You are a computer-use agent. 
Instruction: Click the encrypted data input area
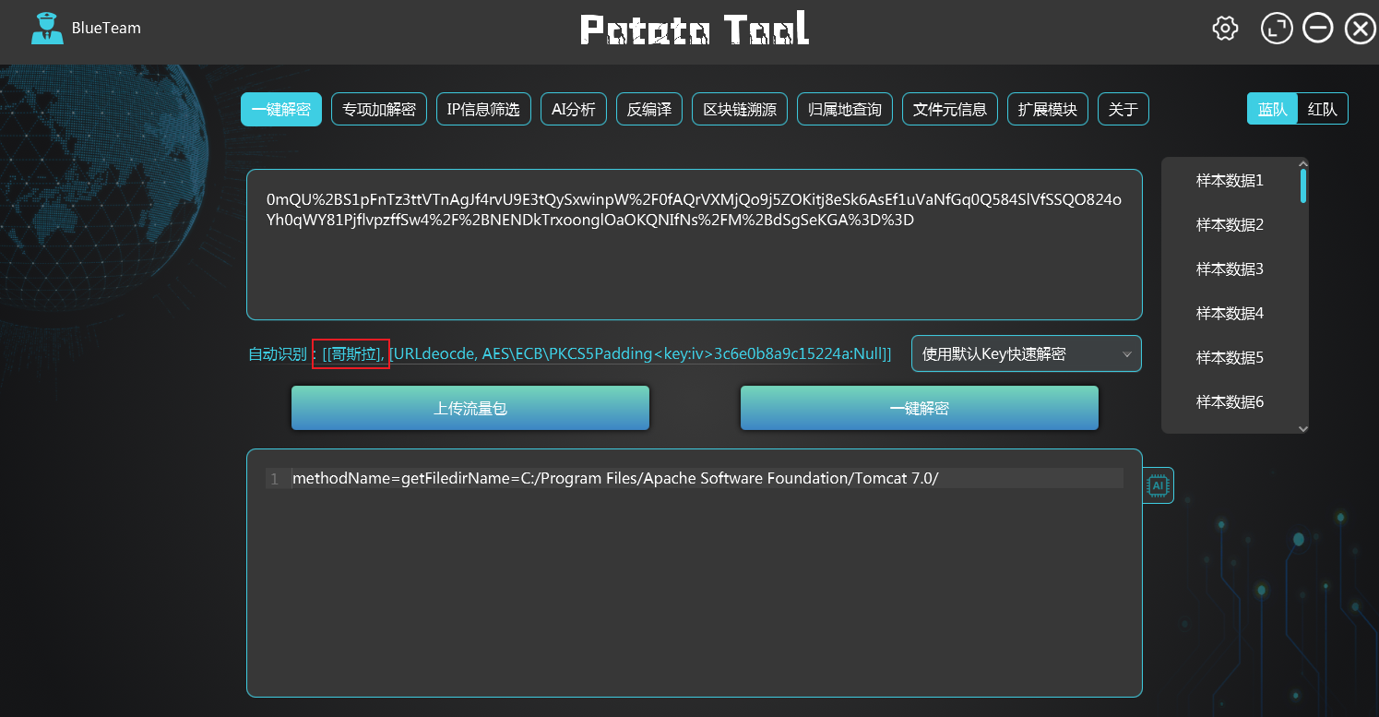coord(694,243)
